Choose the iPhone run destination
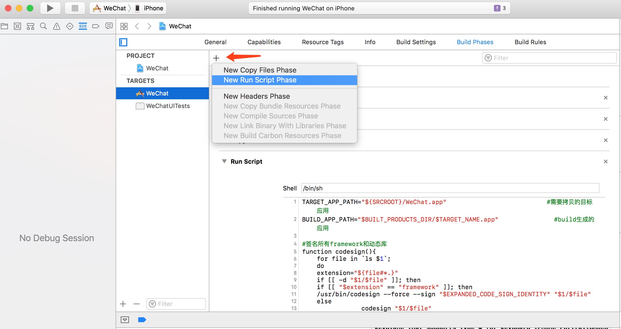Viewport: 621px width, 329px height. coord(149,8)
